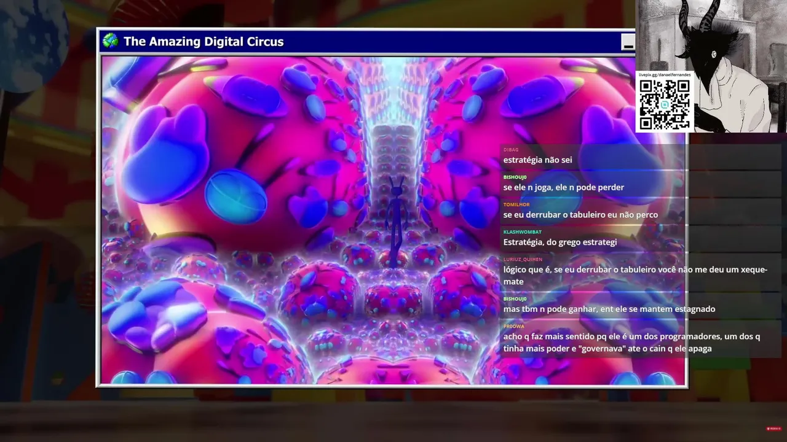Image resolution: width=787 pixels, height=442 pixels.
Task: Select username PROOWA in chat
Action: pyautogui.click(x=514, y=327)
